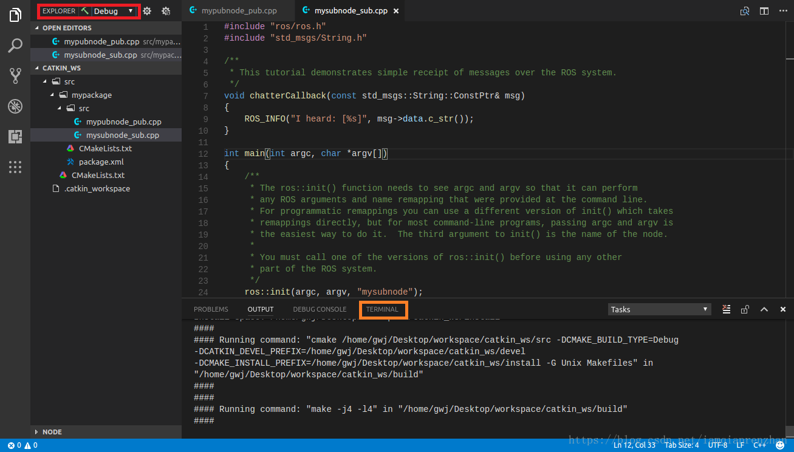Image resolution: width=794 pixels, height=452 pixels.
Task: Switch to the mypubnode_pub.cpp editor tab
Action: coord(238,11)
